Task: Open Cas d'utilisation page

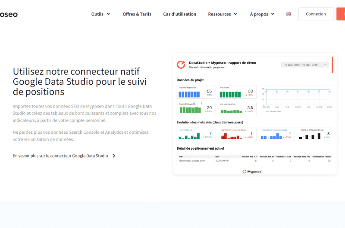Action: (x=179, y=14)
